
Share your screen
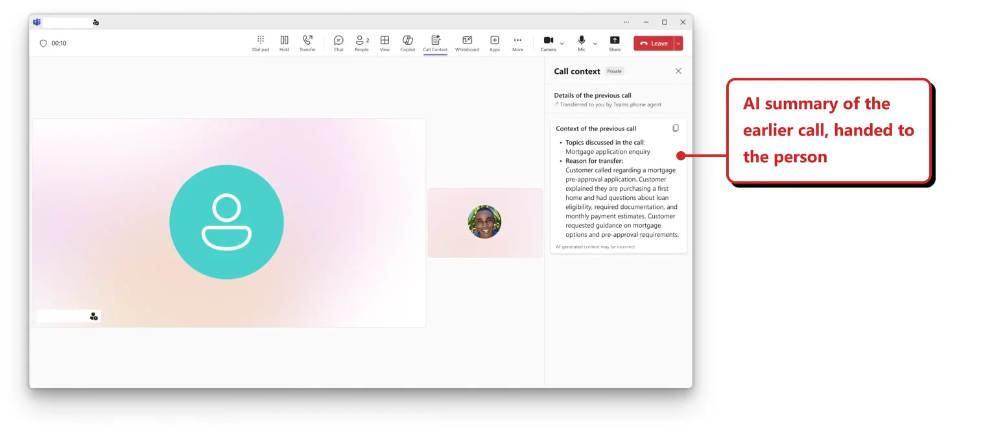pos(615,43)
